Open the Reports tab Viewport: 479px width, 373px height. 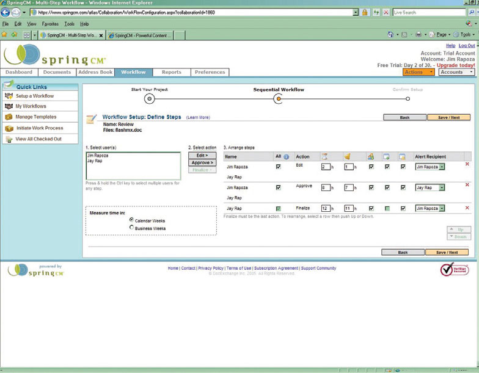pos(171,72)
